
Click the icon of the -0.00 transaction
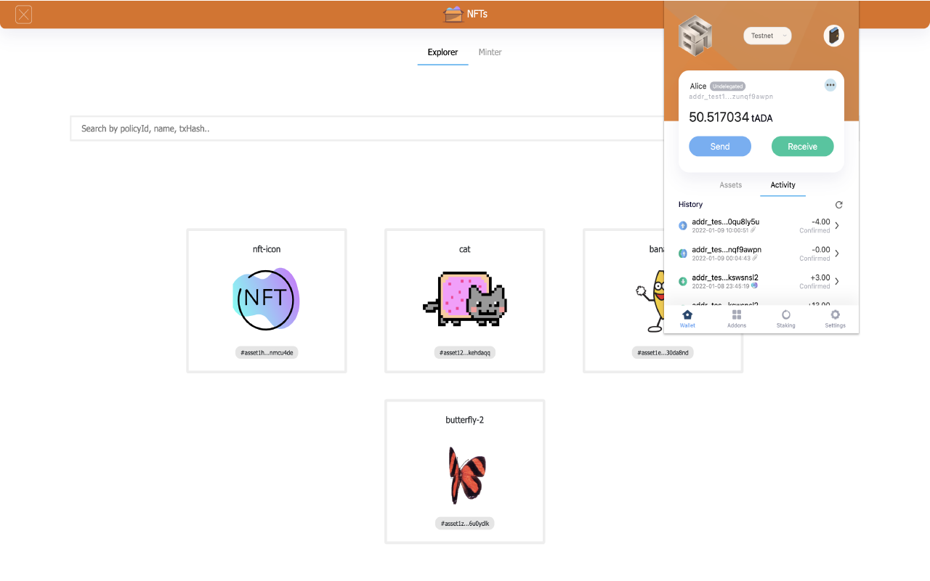683,253
